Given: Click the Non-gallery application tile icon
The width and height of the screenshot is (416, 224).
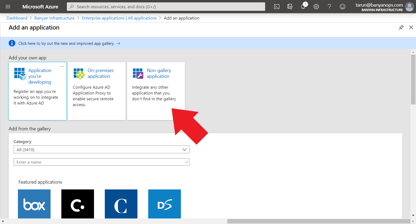Looking at the screenshot, I should pos(138,73).
